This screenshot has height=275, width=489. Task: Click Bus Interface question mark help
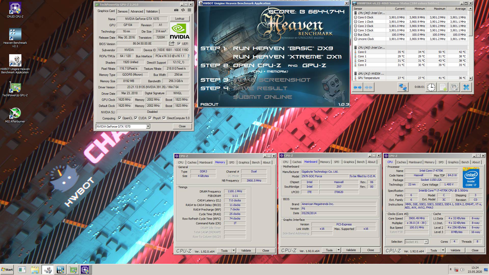tap(188, 56)
